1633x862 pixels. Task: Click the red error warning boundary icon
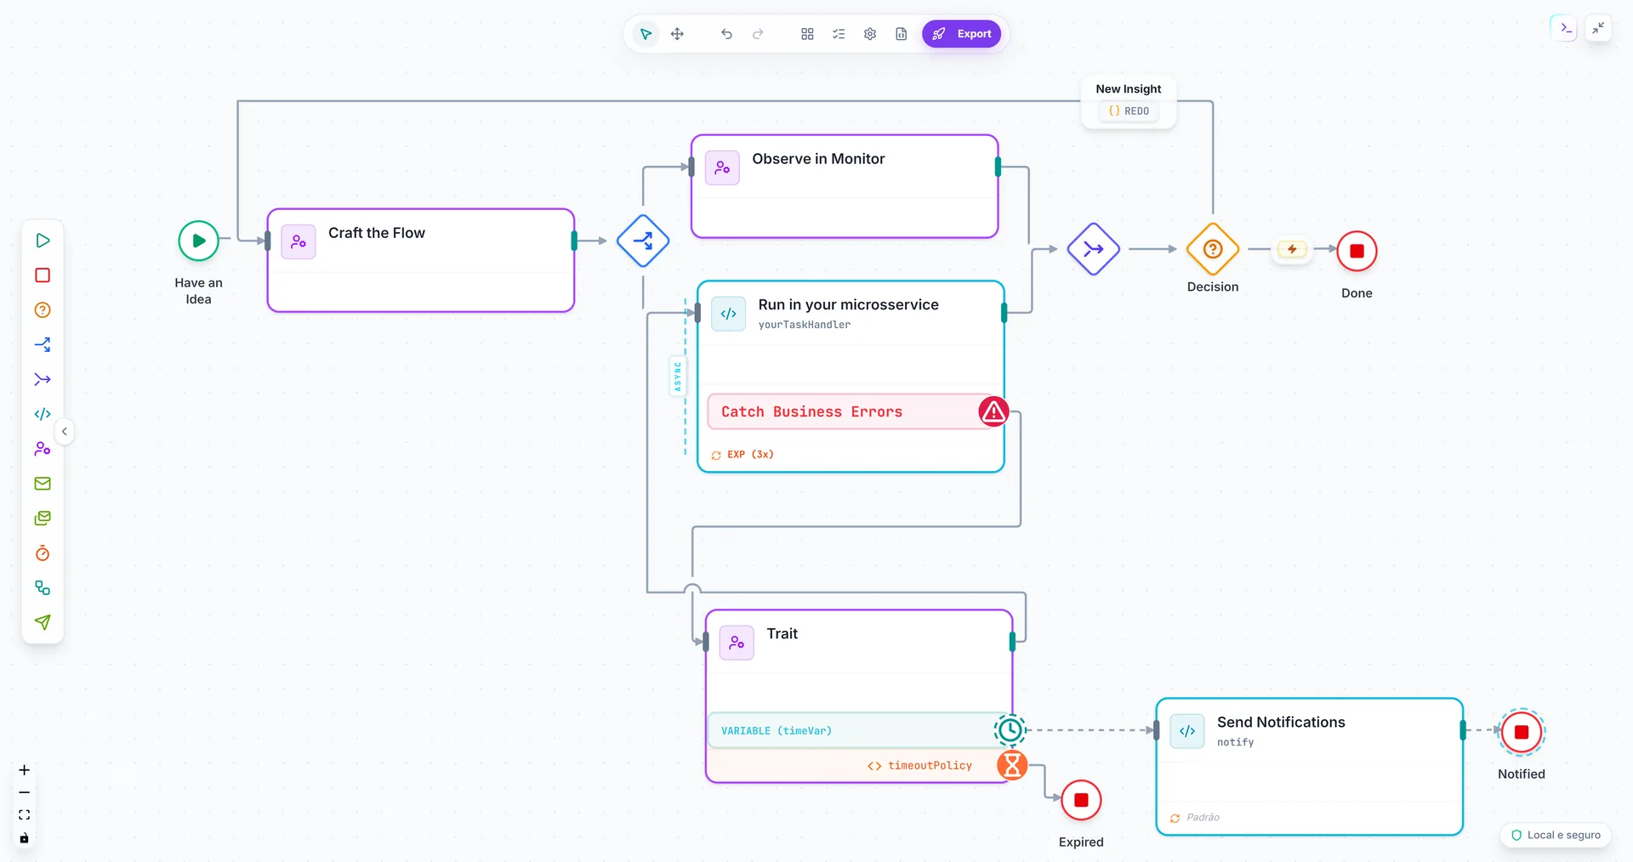pyautogui.click(x=993, y=411)
